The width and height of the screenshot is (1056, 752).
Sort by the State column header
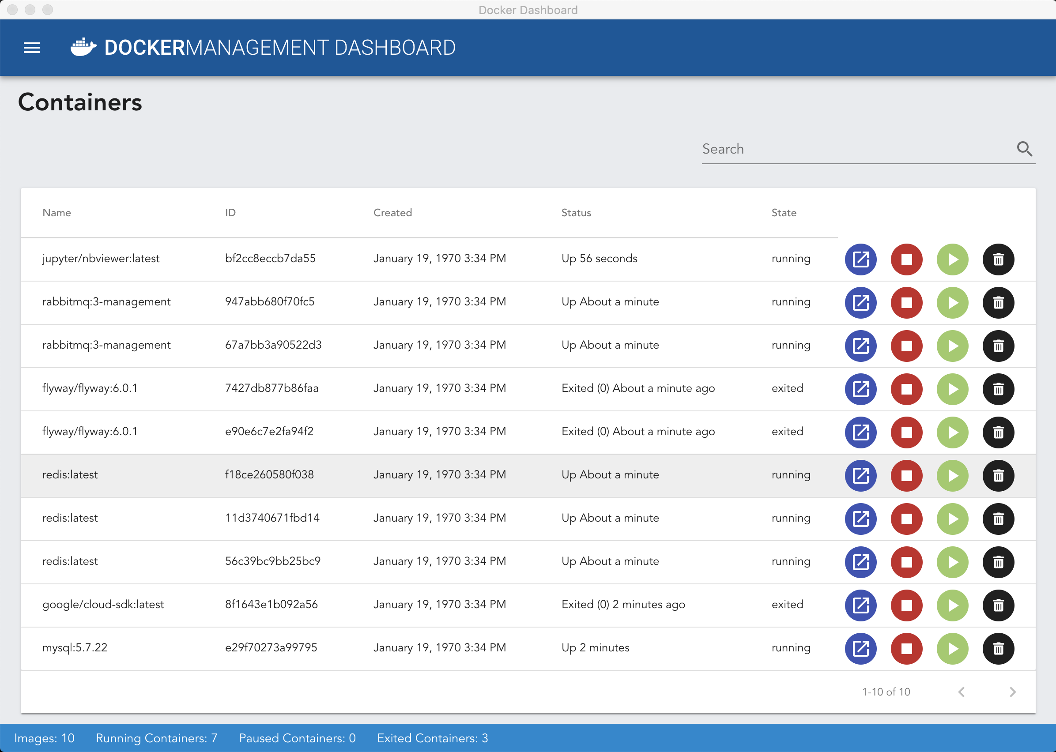[784, 213]
